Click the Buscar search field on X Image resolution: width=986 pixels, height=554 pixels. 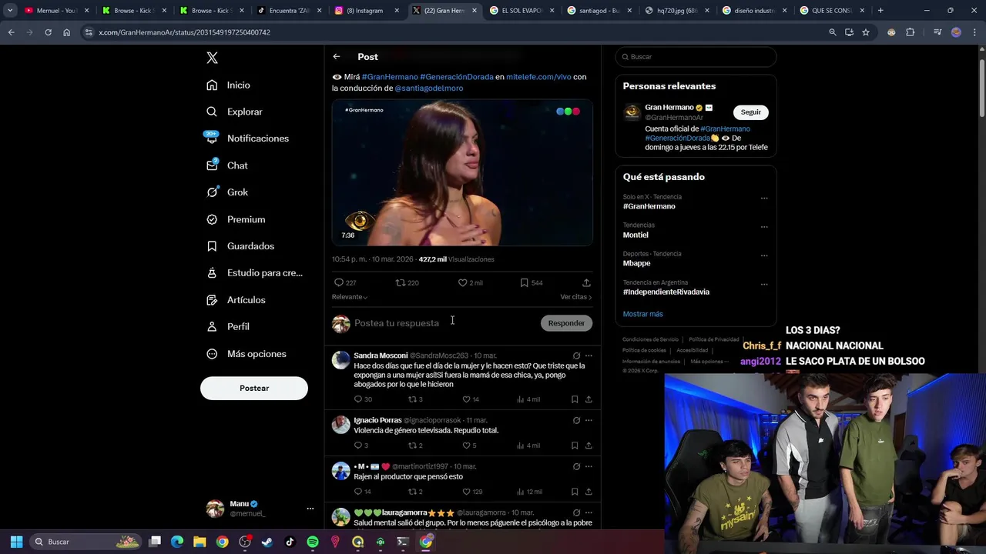[696, 57]
